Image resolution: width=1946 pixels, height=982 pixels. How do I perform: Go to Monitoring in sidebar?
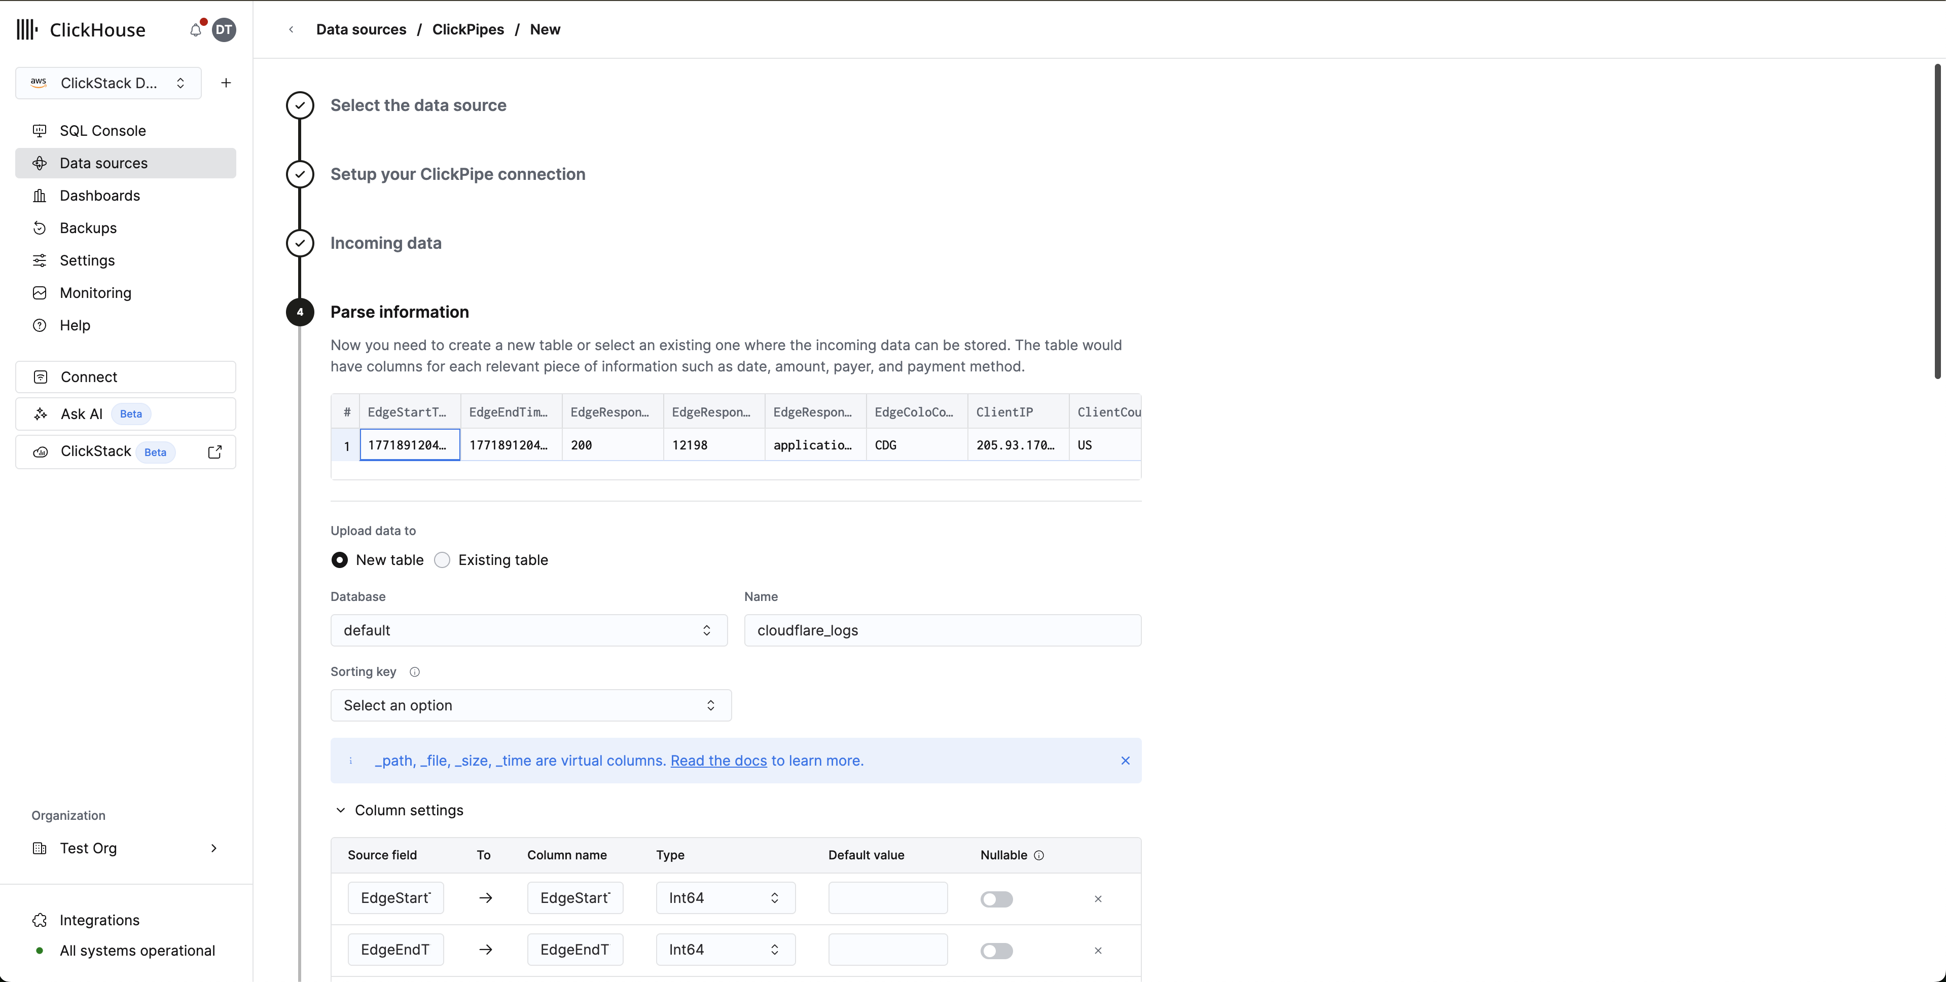95,293
